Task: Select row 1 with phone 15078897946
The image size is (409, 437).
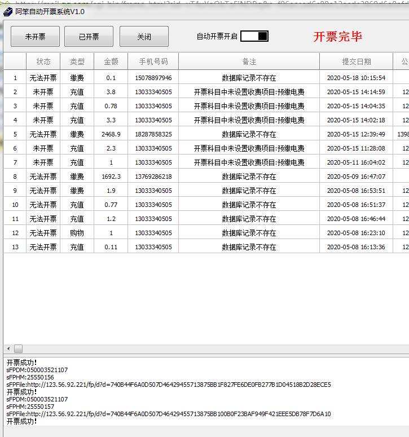Action: click(x=206, y=78)
